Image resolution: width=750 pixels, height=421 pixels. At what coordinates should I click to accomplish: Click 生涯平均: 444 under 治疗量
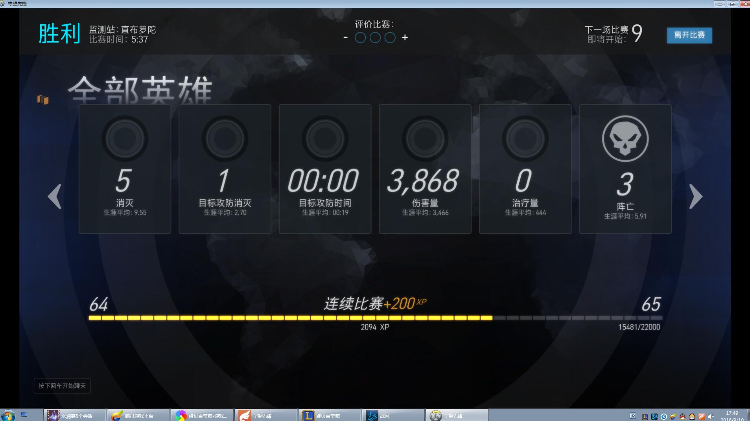[x=525, y=213]
